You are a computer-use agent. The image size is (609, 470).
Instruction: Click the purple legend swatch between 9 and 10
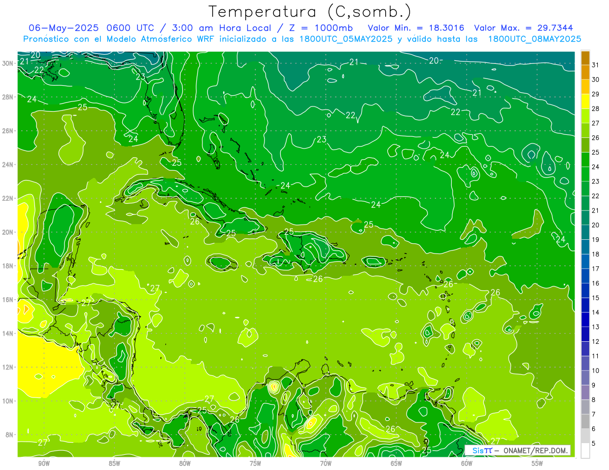(x=585, y=378)
